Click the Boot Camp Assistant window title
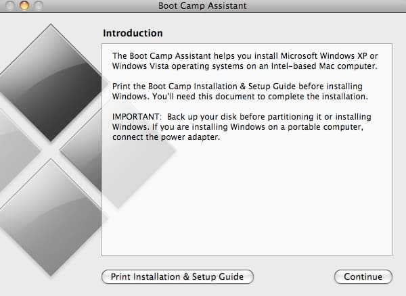406x296 pixels. tap(202, 6)
